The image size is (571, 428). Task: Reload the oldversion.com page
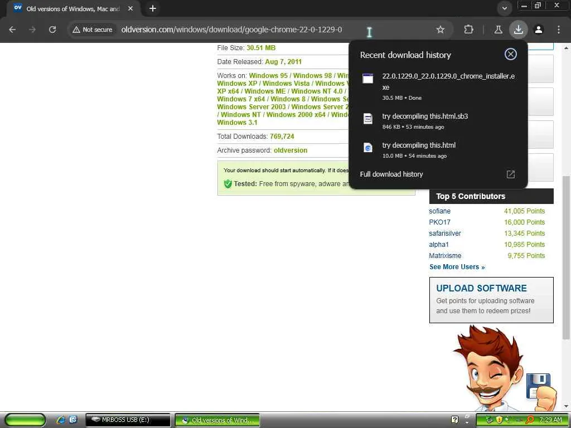(x=52, y=30)
